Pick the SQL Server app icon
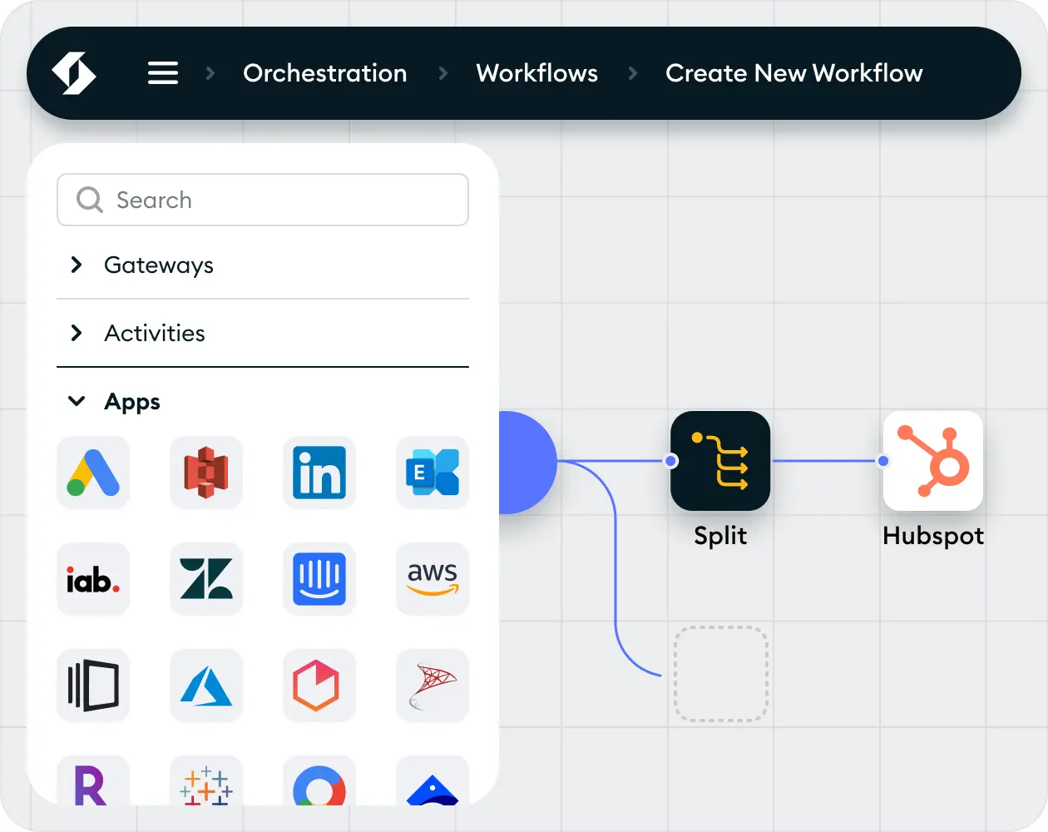Viewport: 1048px width, 832px height. click(x=433, y=686)
